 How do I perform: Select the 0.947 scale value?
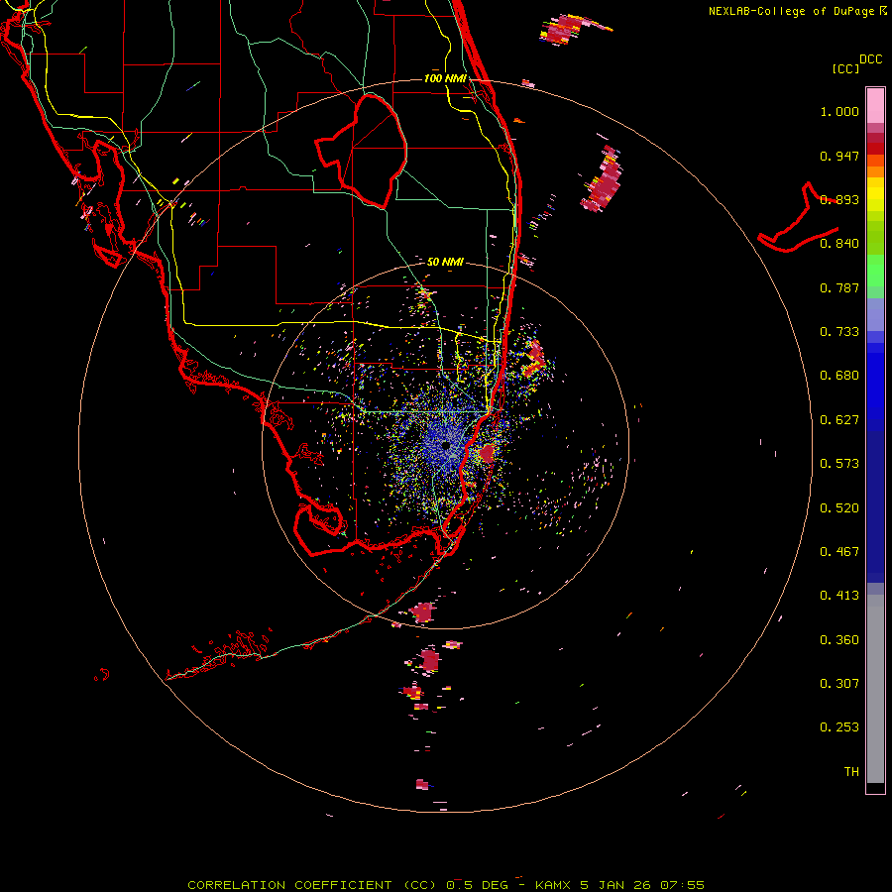pos(839,156)
